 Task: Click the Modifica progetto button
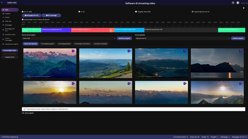[124, 38]
